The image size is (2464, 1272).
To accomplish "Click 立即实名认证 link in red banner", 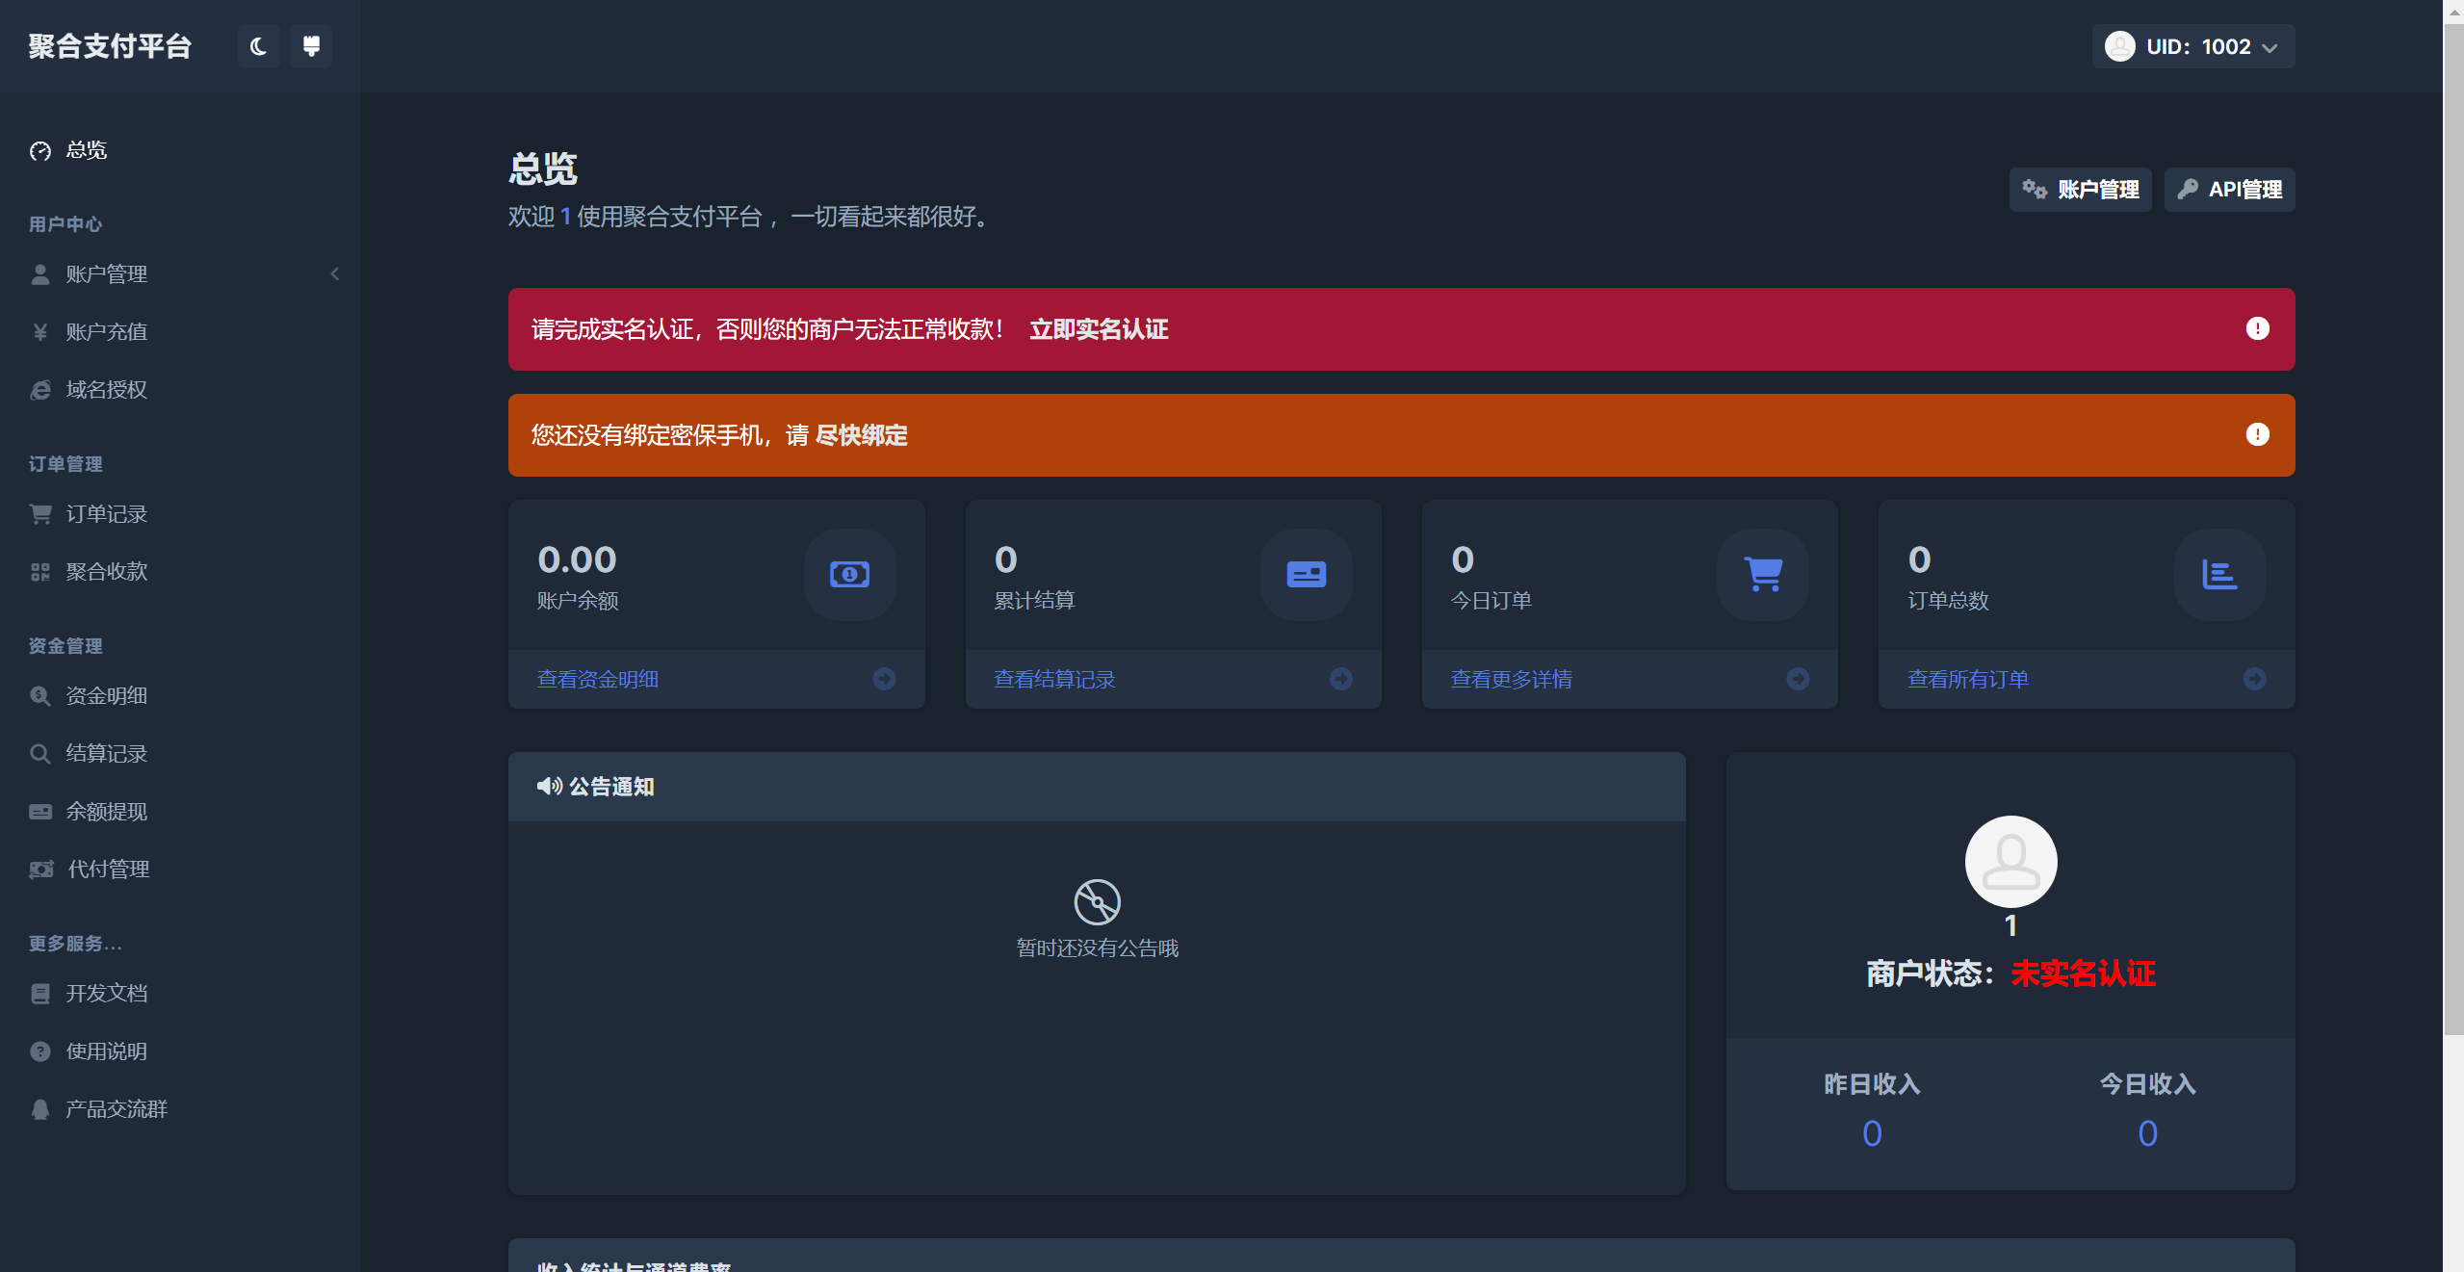I will click(1098, 329).
